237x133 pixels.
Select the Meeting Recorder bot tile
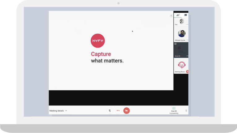coord(181,66)
